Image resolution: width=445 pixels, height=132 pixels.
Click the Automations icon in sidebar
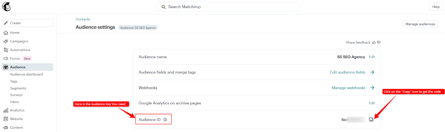click(x=6, y=50)
